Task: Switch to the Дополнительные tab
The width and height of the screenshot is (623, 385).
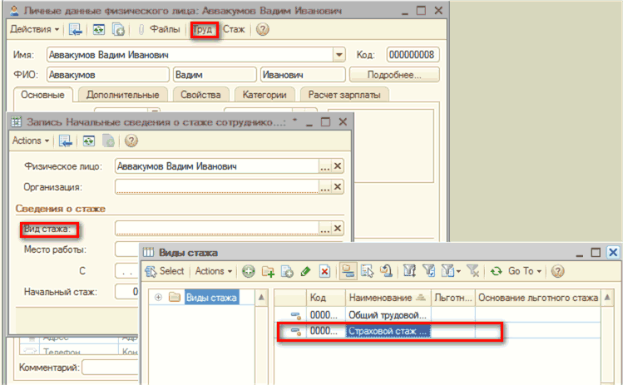Action: tap(122, 95)
